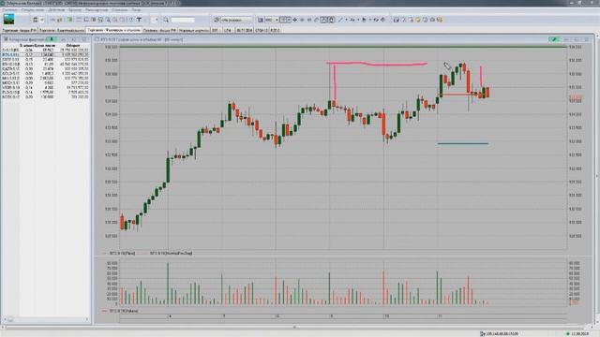
Task: Select the active Торговля: Фьючерсы и опционы tab
Action: (x=114, y=30)
